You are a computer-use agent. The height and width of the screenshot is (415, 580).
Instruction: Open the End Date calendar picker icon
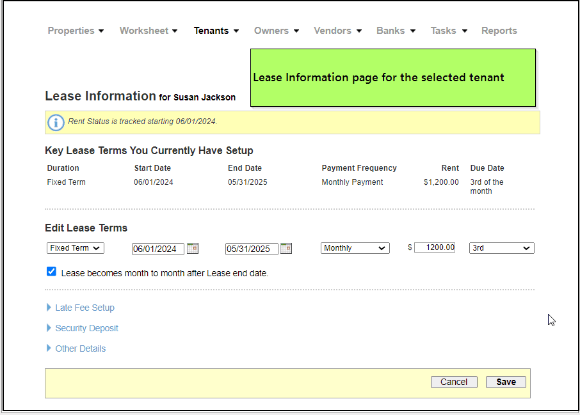tap(286, 248)
